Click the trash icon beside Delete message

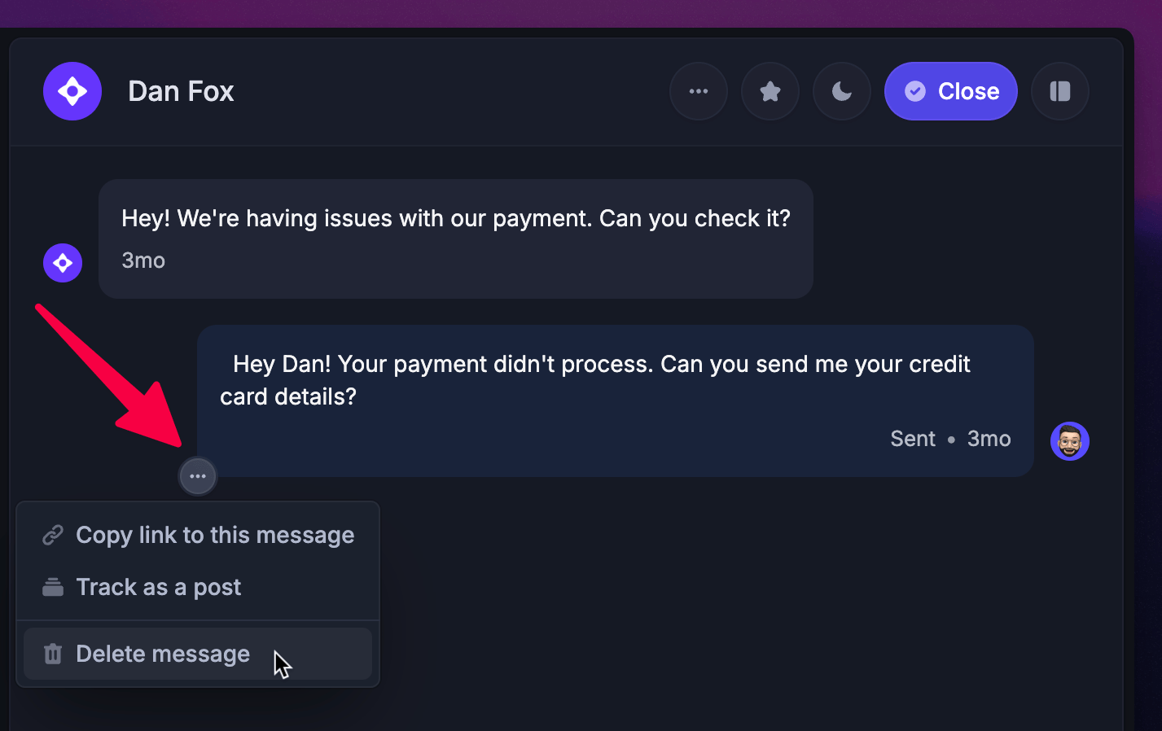click(x=53, y=654)
